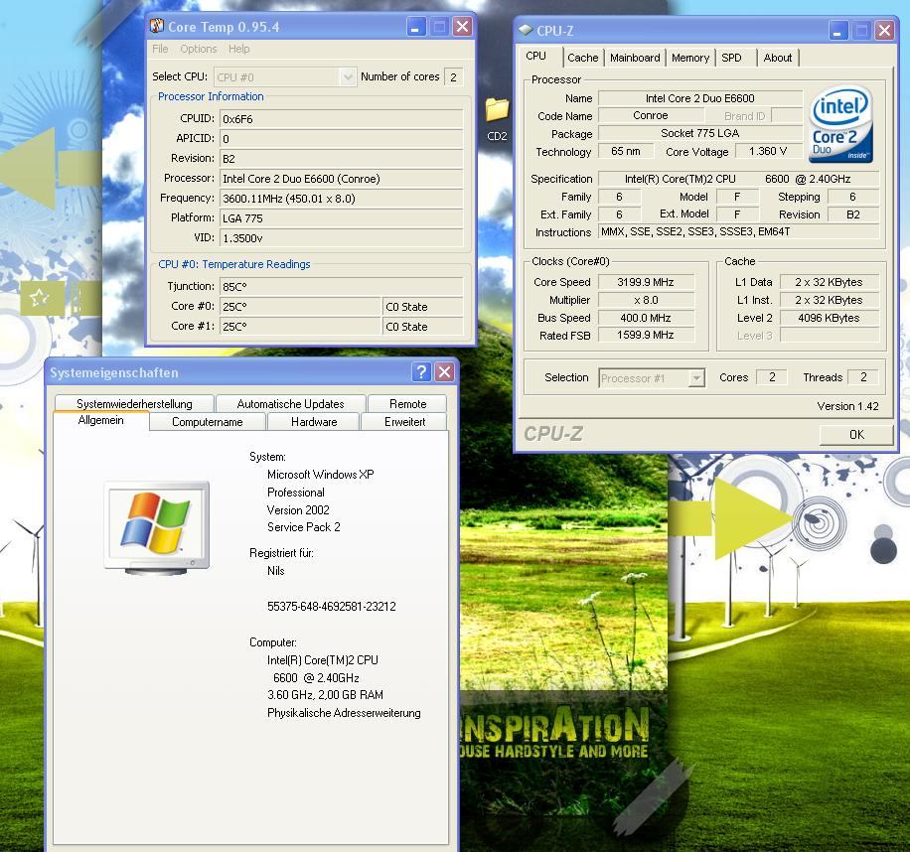Select the Allgemein tab

(101, 420)
